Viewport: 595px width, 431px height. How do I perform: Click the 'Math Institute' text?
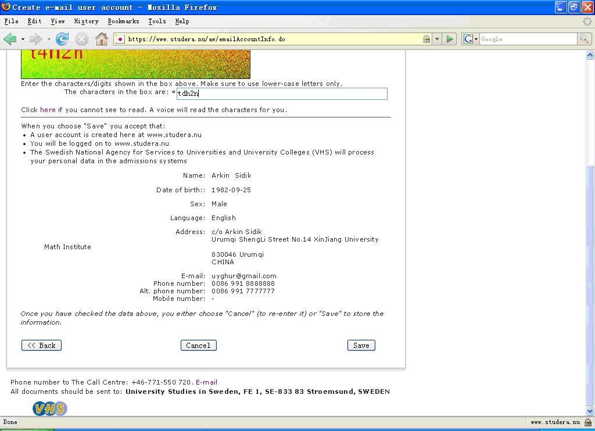point(67,247)
